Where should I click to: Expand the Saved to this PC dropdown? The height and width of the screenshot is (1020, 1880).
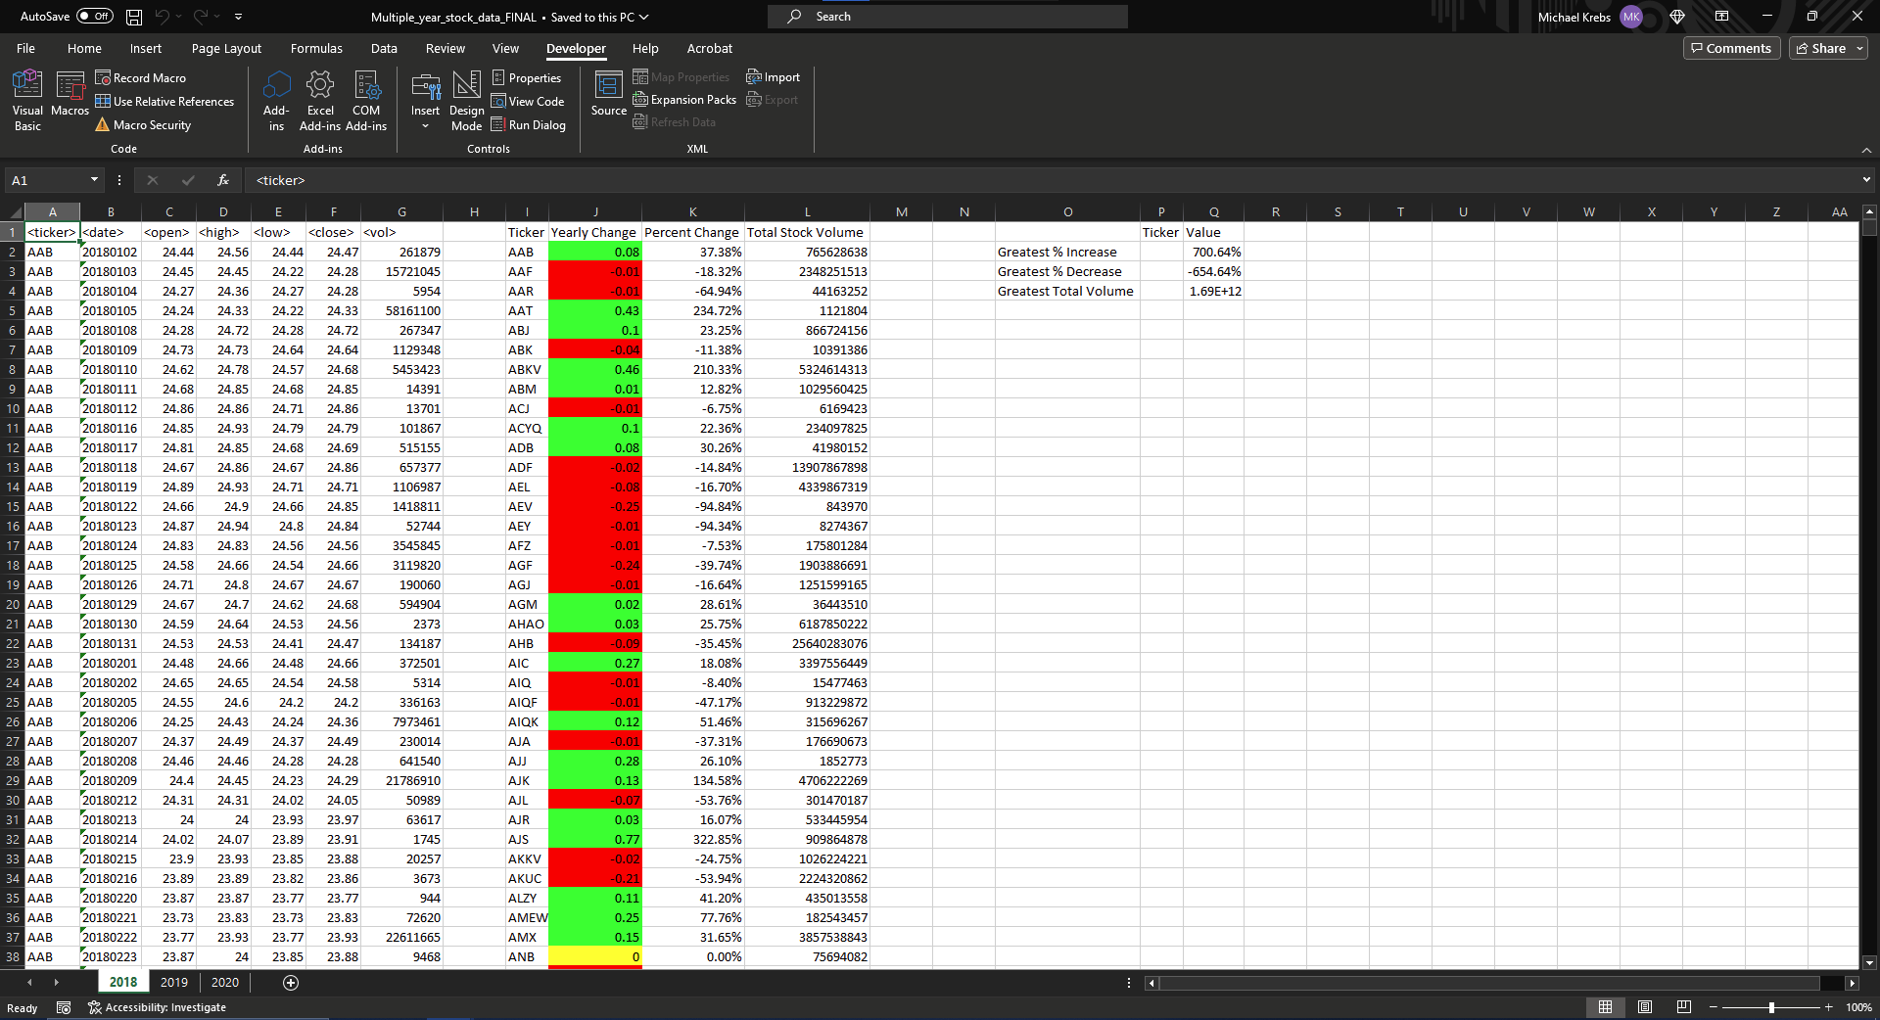tap(641, 17)
